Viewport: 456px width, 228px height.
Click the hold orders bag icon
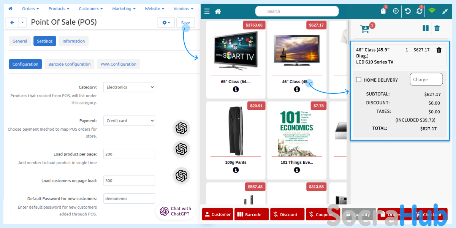point(383,11)
